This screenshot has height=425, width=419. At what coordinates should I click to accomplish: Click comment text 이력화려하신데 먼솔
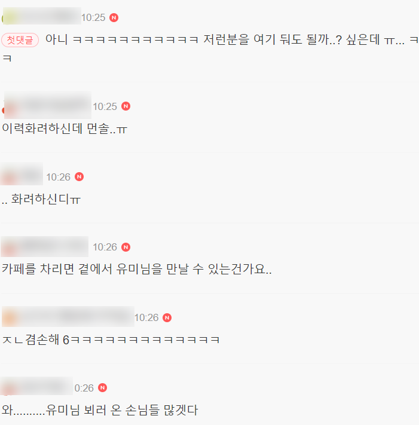65,129
